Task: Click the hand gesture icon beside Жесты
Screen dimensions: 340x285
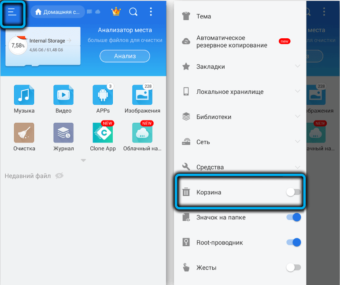Action: (186, 267)
